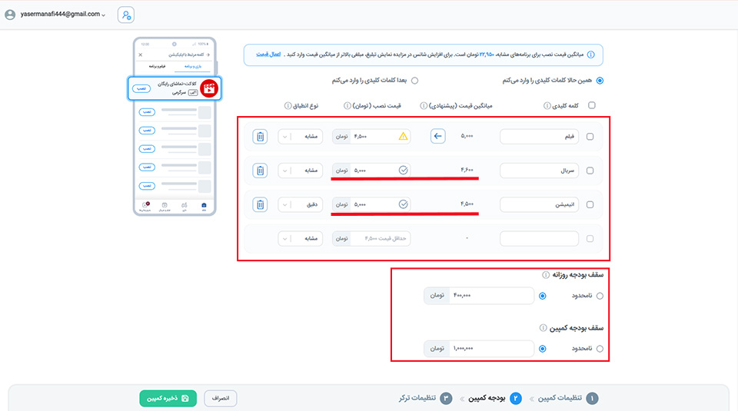This screenshot has width=738, height=411.
Task: Open the account email dropdown menu
Action: click(x=55, y=15)
